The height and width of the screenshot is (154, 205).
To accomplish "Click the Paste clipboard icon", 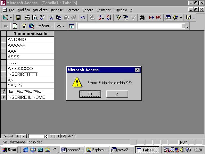I will (x=66, y=18).
